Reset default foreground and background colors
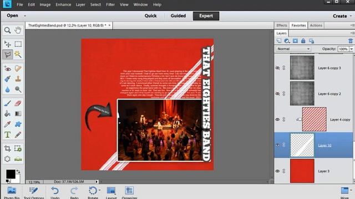 pos(8,181)
